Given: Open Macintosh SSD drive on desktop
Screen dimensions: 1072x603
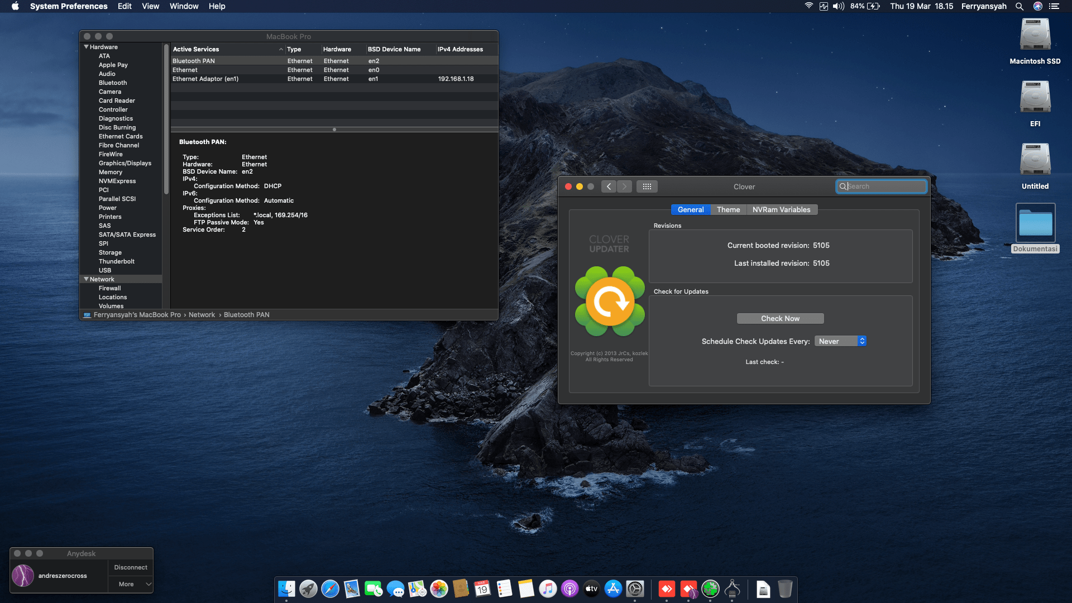Looking at the screenshot, I should 1035,35.
